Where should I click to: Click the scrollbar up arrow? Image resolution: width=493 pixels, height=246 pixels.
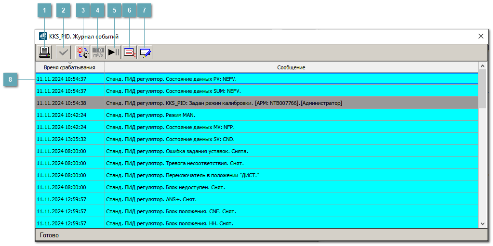(x=482, y=66)
